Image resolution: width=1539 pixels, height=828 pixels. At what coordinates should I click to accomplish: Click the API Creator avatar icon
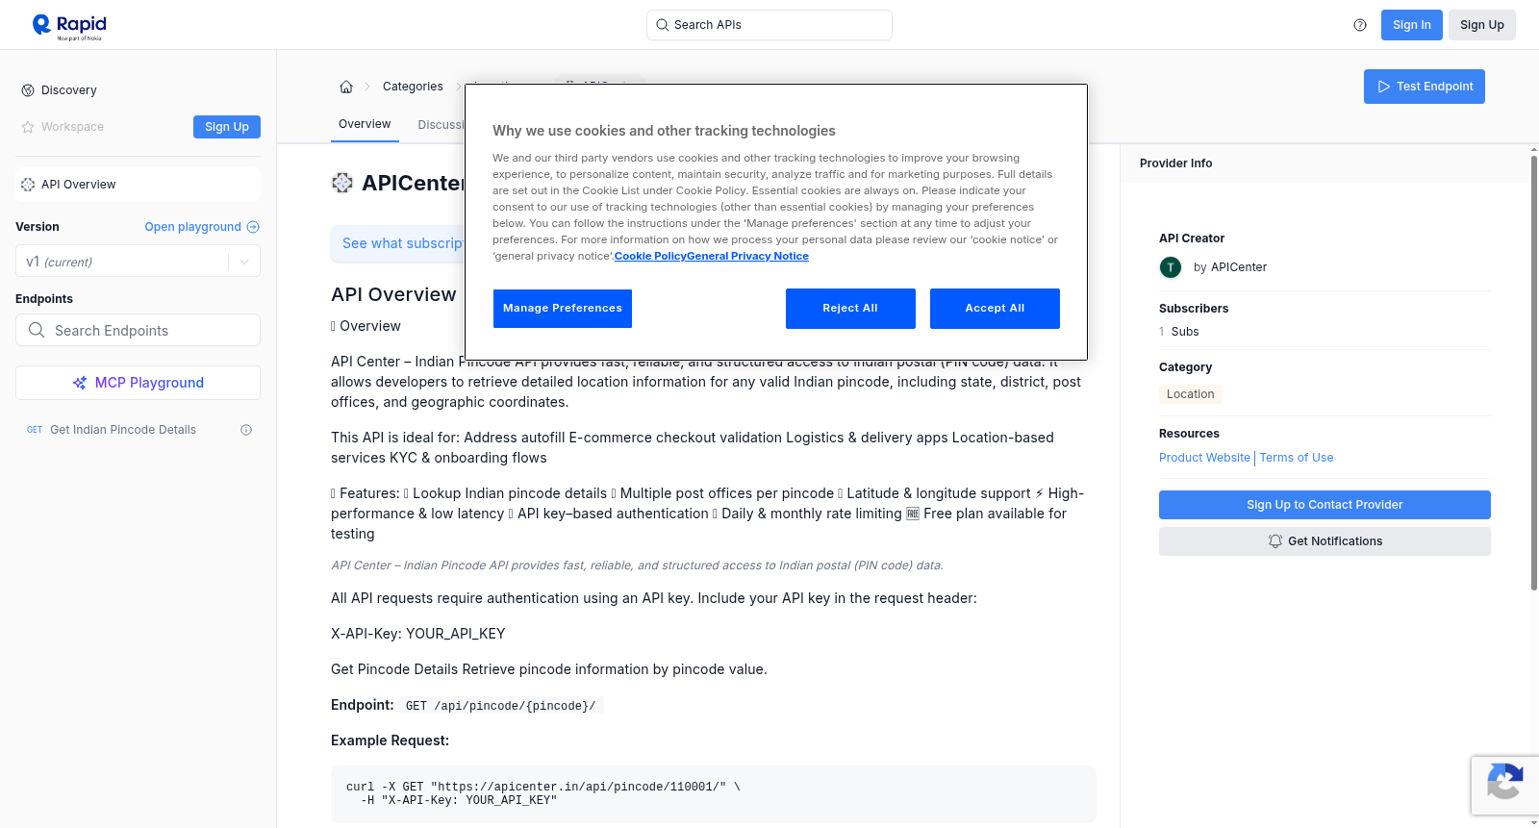tap(1171, 267)
